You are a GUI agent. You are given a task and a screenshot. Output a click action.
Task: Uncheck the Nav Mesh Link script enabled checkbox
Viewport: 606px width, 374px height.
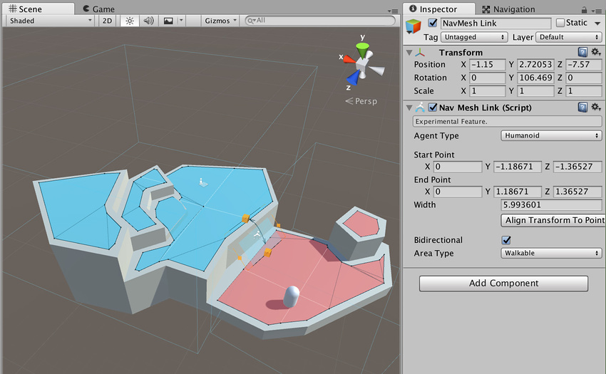(x=433, y=108)
